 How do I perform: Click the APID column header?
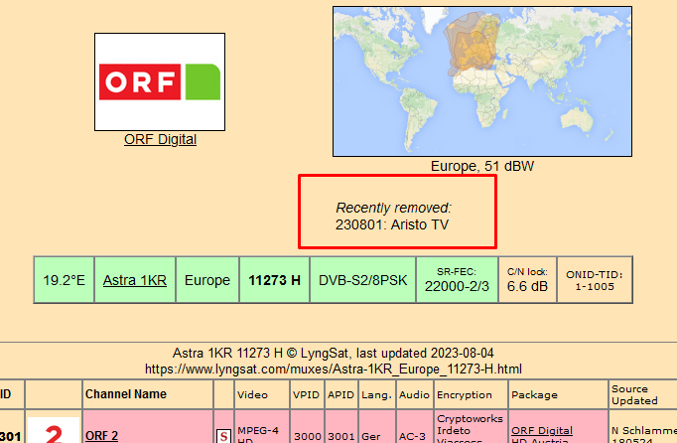(x=340, y=394)
